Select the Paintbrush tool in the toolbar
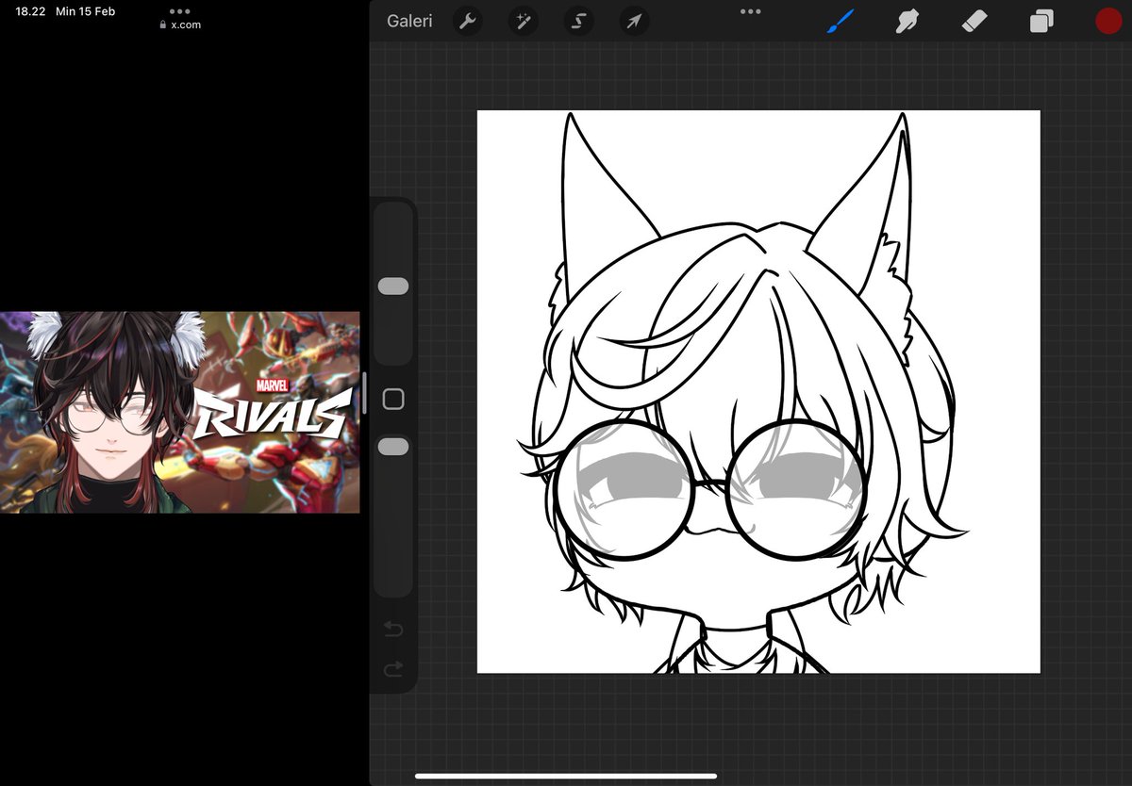Image resolution: width=1132 pixels, height=786 pixels. coord(842,20)
